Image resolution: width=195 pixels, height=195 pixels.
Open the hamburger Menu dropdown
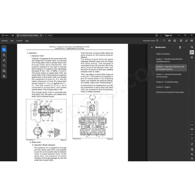[5, 35]
